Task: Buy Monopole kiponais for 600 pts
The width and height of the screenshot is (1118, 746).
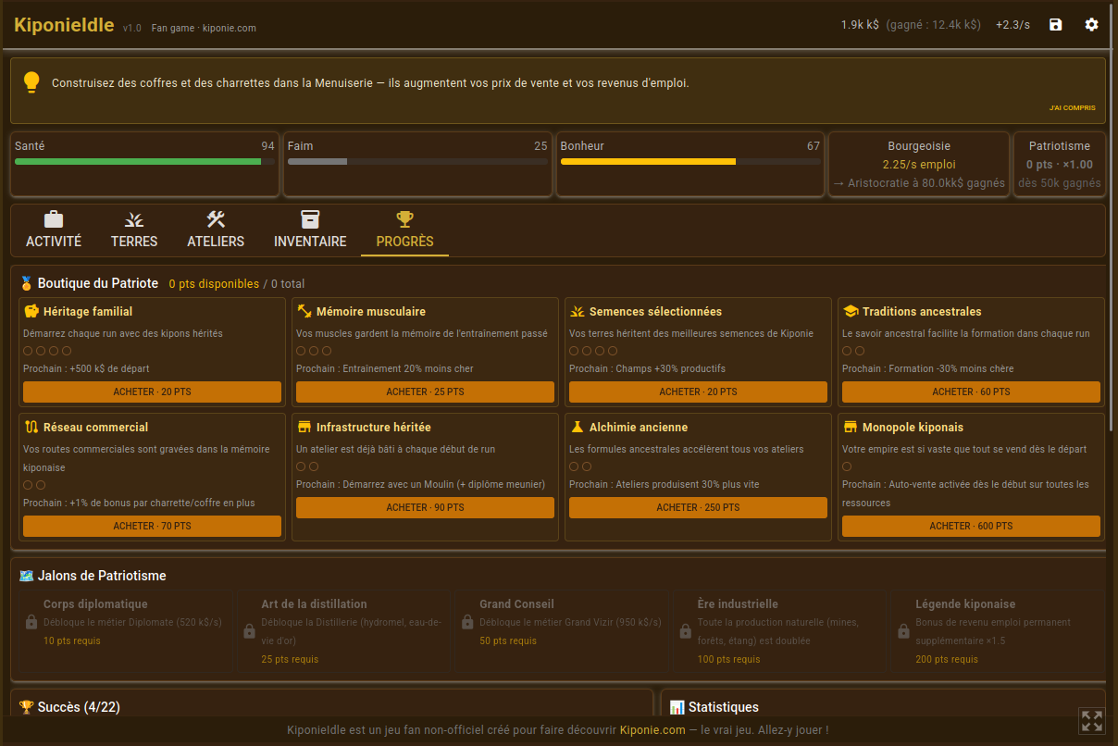Action: tap(971, 526)
